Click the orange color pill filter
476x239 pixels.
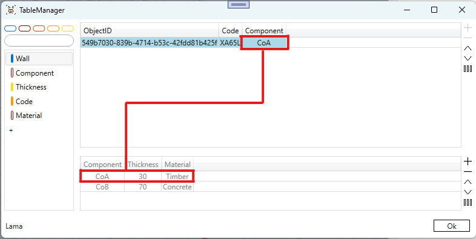point(53,28)
